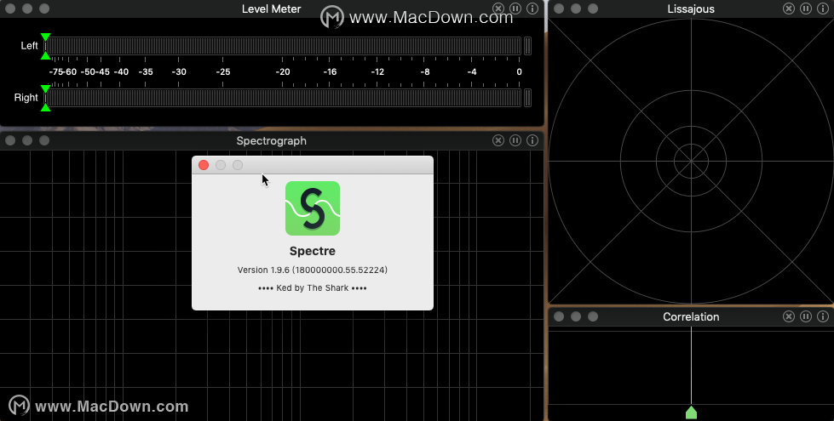This screenshot has width=834, height=421.
Task: Click the X icon in the Correlation title bar
Action: (789, 316)
